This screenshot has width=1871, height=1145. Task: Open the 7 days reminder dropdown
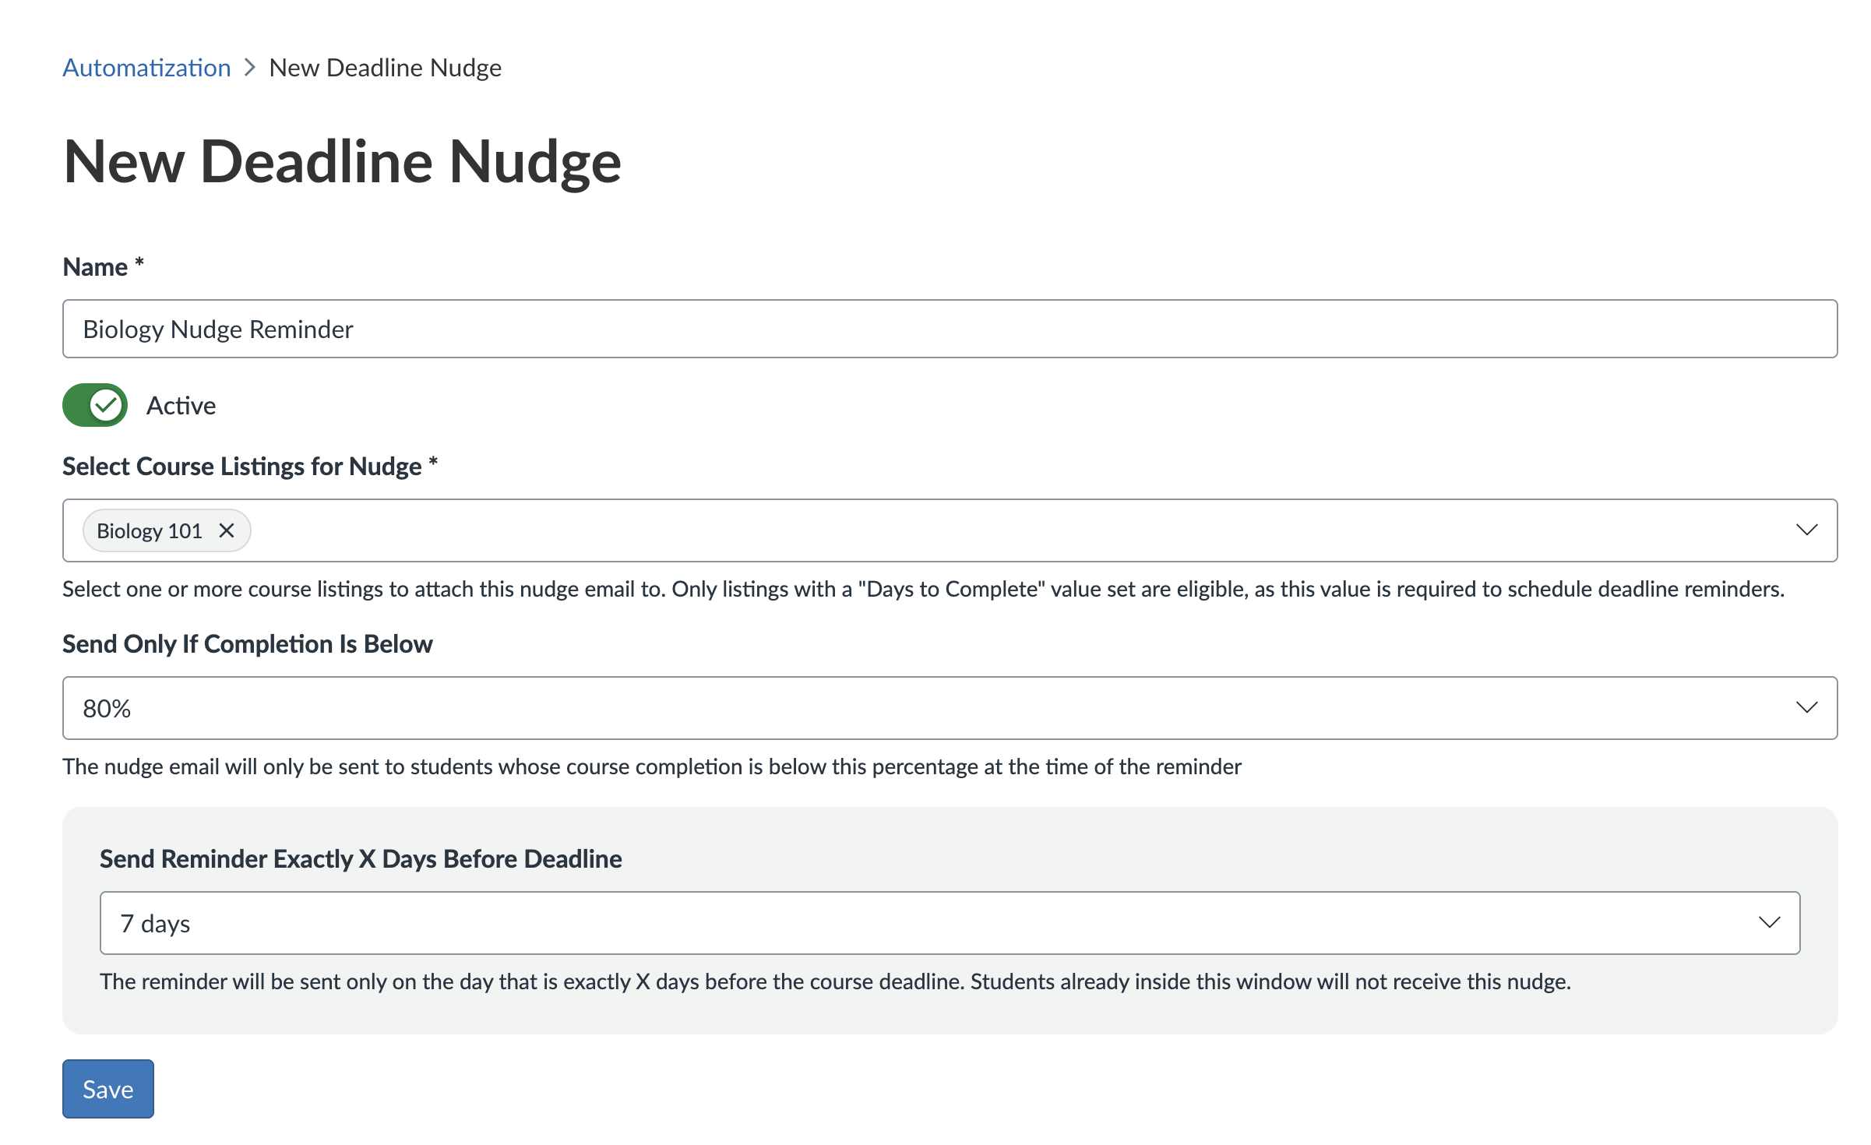[935, 923]
